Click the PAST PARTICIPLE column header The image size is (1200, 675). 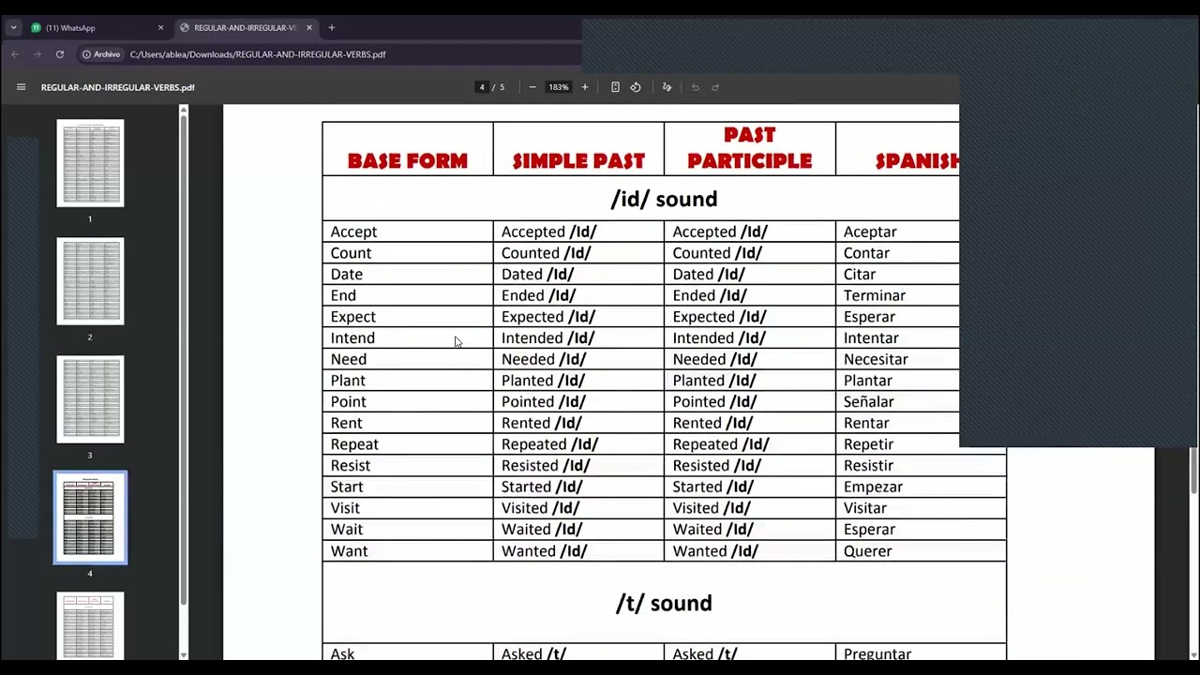750,148
